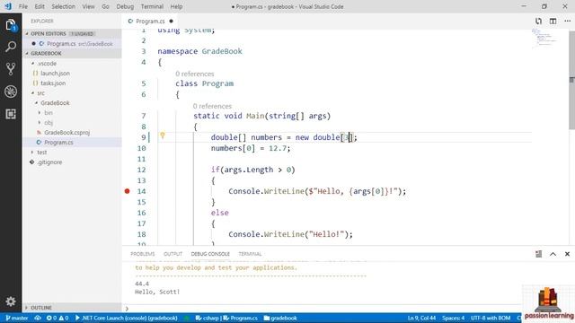This screenshot has width=575, height=323.
Task: Change indentation via Spaces: 4
Action: [453, 318]
